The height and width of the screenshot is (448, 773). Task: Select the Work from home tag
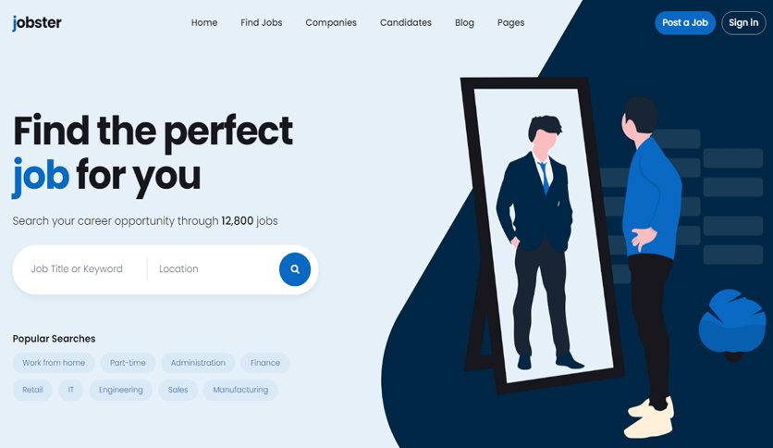pyautogui.click(x=54, y=363)
